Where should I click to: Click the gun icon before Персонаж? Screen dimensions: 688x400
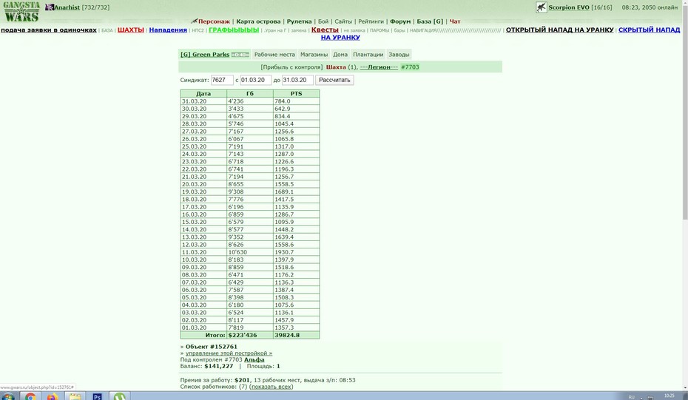[194, 21]
